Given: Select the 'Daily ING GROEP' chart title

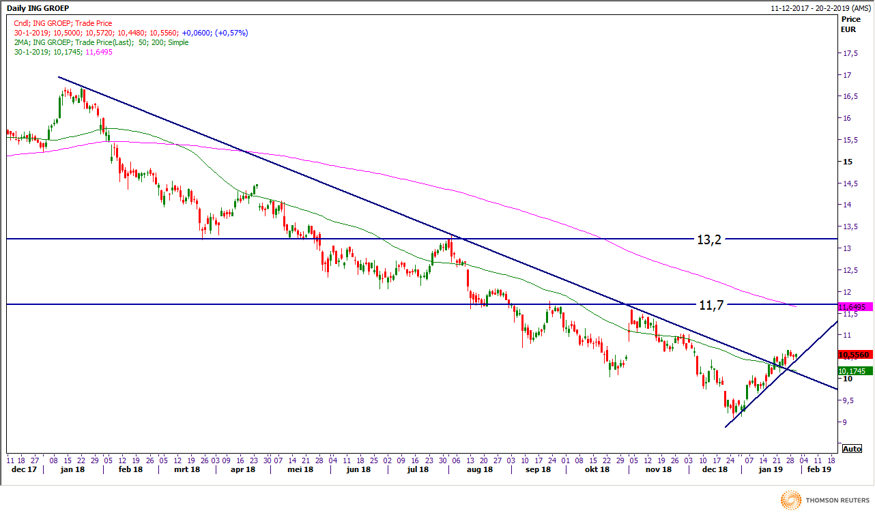Looking at the screenshot, I should (x=36, y=8).
